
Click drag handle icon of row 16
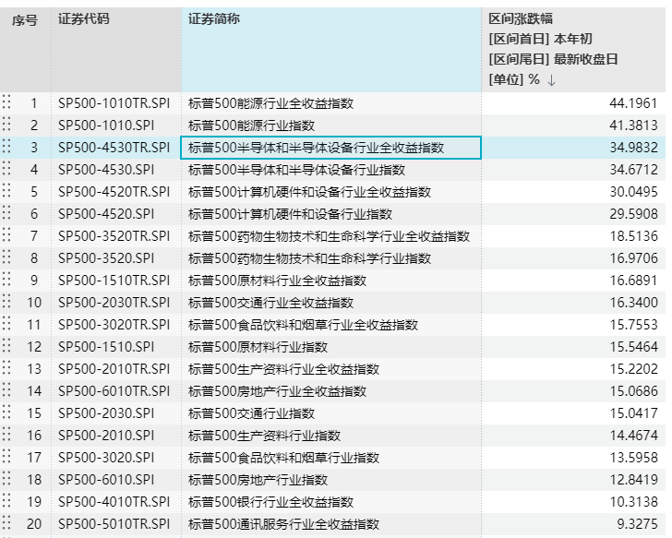(x=6, y=435)
